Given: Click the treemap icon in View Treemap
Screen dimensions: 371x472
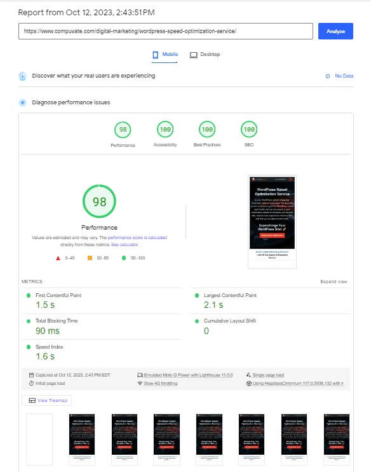Looking at the screenshot, I should (x=32, y=400).
